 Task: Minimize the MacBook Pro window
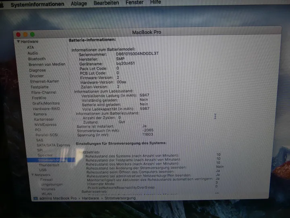25,34
